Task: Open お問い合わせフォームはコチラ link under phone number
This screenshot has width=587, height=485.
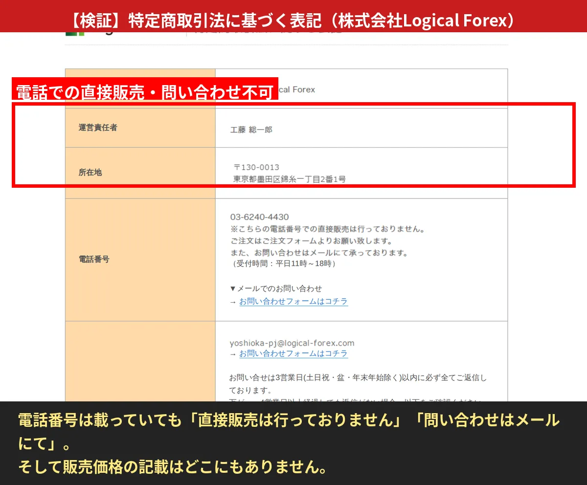Action: [293, 301]
